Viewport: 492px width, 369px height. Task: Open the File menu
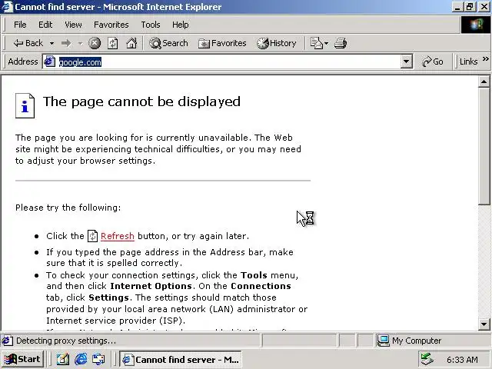(20, 25)
